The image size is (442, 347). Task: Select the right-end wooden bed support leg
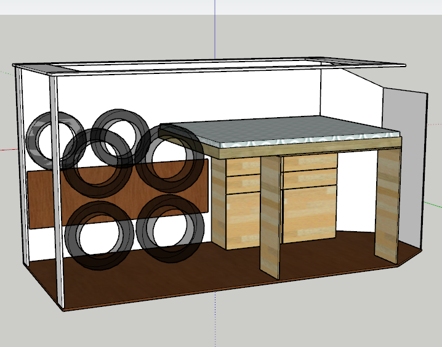point(388,206)
